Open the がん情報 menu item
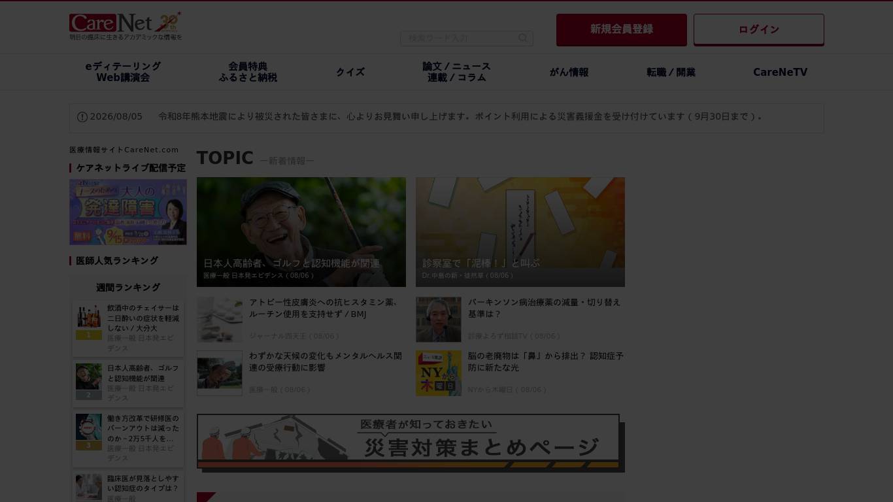Viewport: 893px width, 502px height. (x=569, y=72)
